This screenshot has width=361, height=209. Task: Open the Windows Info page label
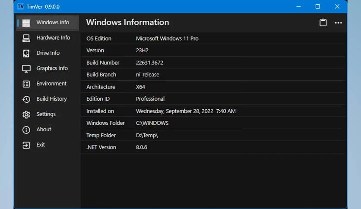coord(53,22)
